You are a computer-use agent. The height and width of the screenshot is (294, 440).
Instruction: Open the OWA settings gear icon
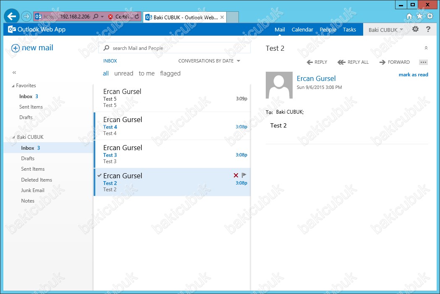415,29
